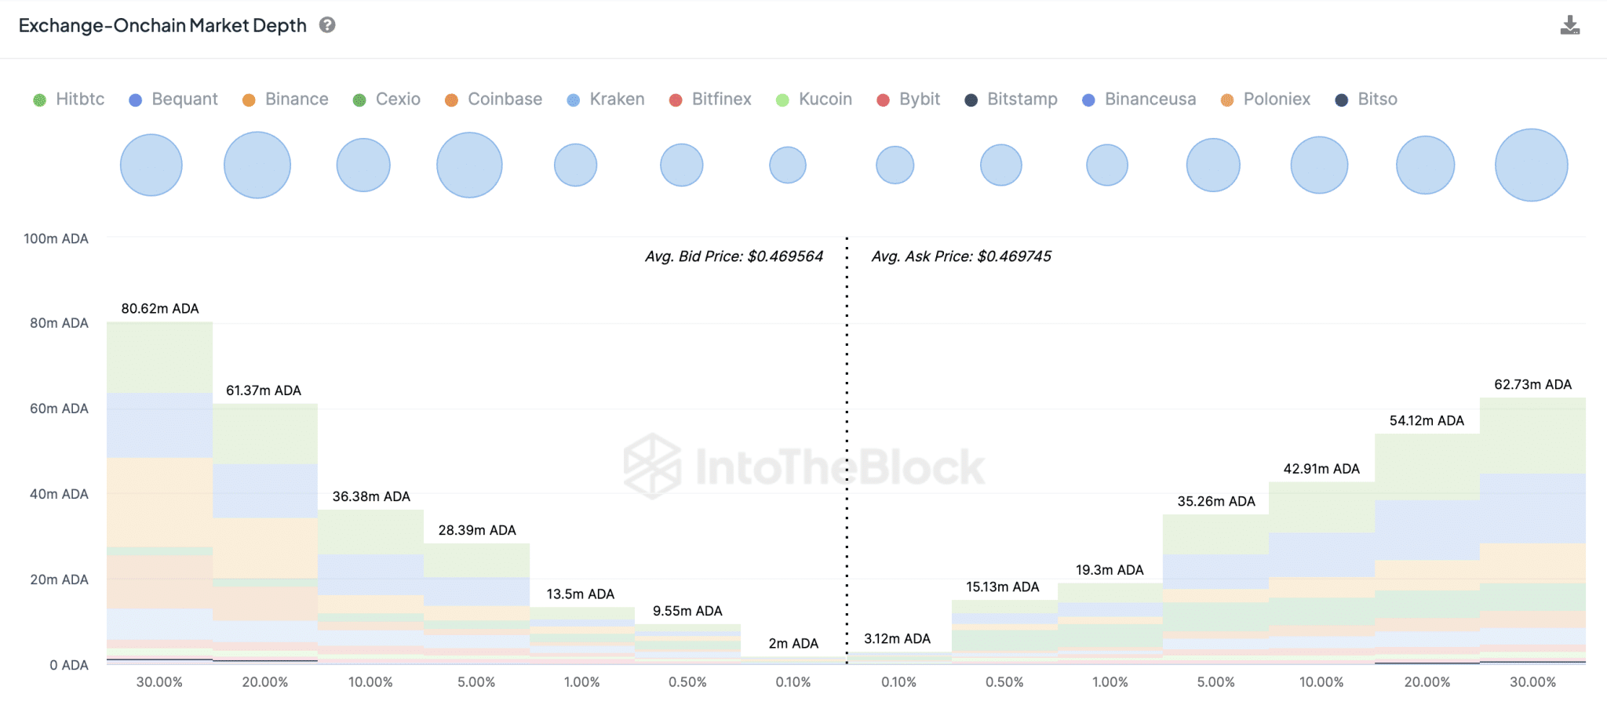
Task: Click the bubble above 5.00% bid column
Action: pos(469,165)
